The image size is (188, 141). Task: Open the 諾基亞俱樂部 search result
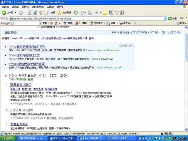coord(19,124)
